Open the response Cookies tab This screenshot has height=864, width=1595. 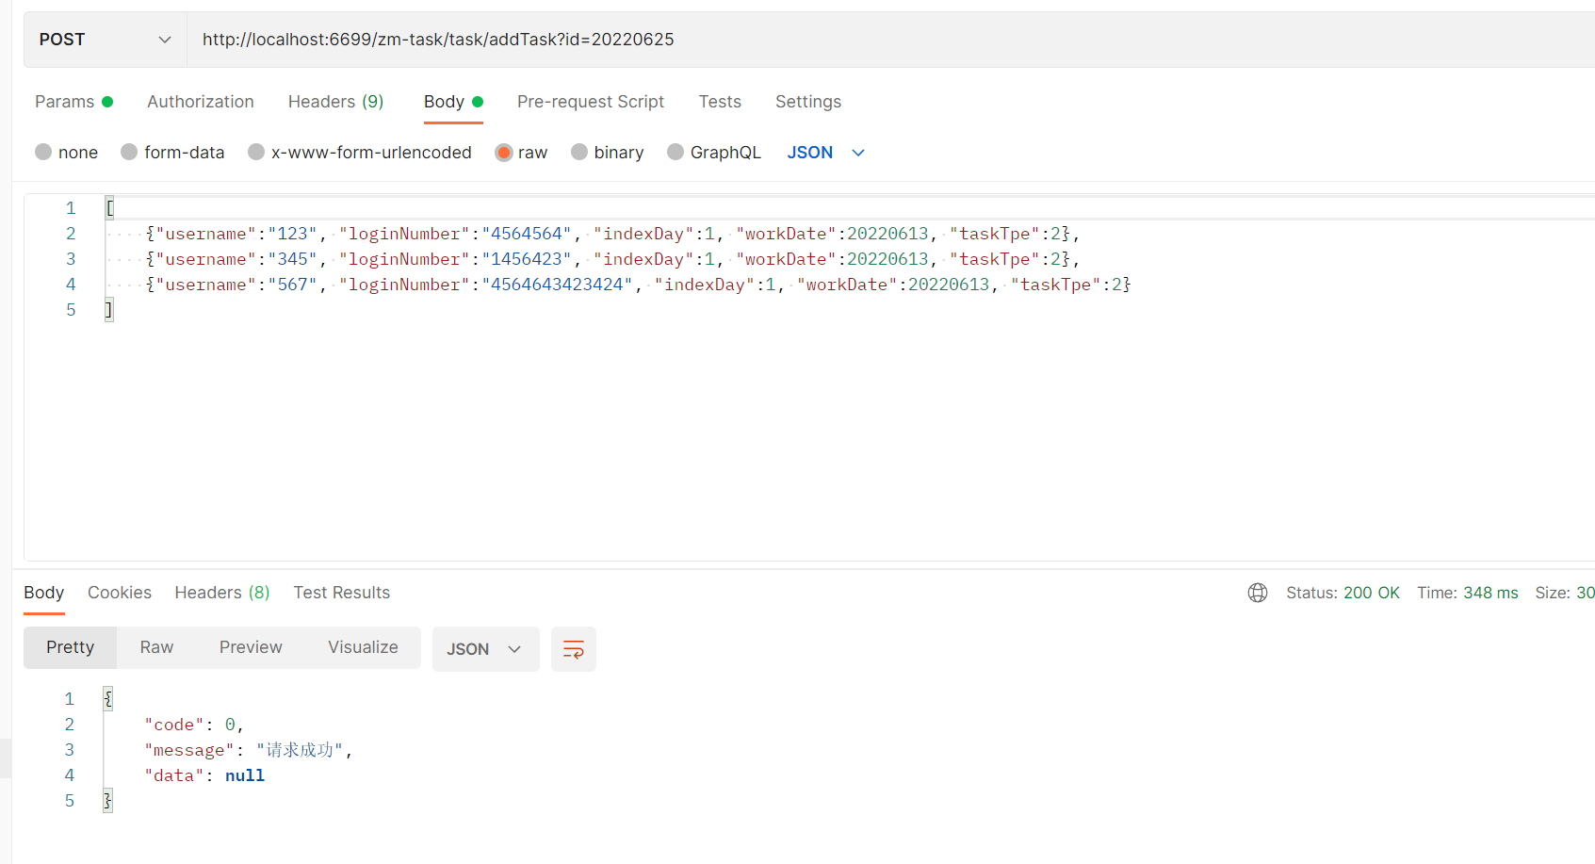(120, 593)
